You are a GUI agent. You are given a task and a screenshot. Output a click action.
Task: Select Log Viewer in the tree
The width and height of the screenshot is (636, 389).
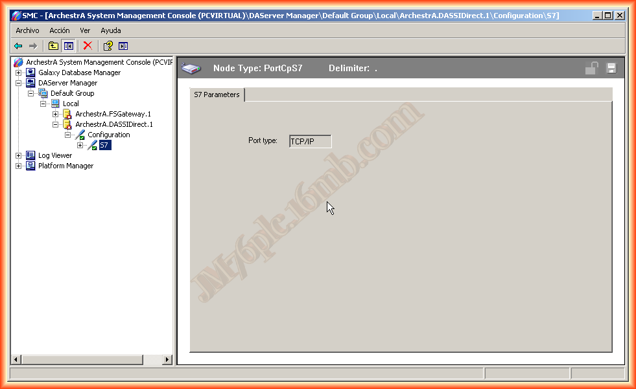click(54, 155)
